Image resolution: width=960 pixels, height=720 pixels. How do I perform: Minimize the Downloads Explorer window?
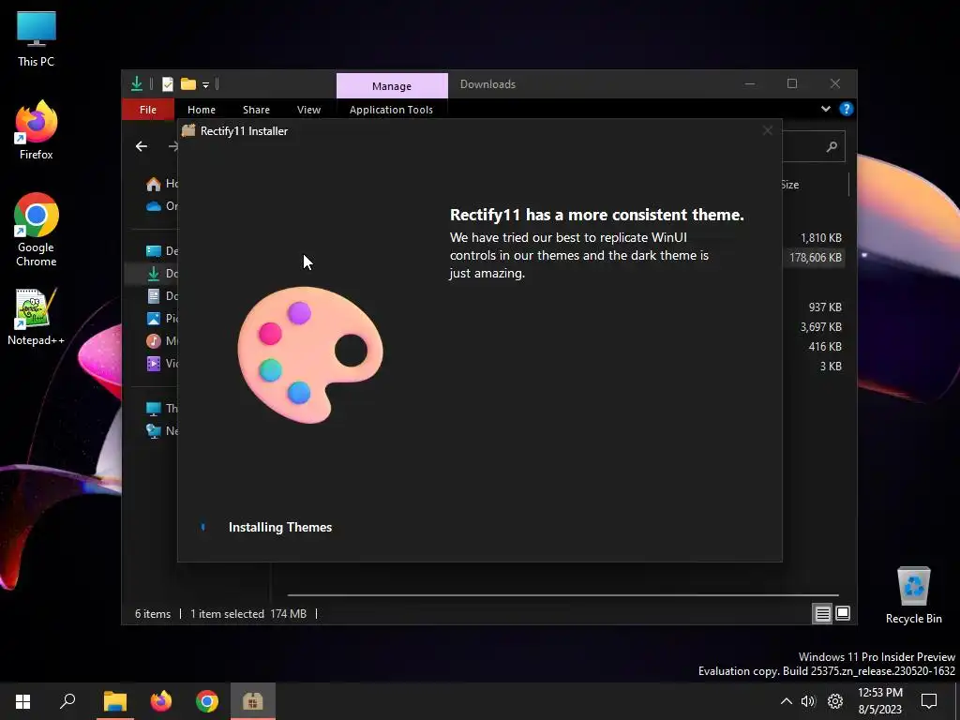pyautogui.click(x=749, y=83)
